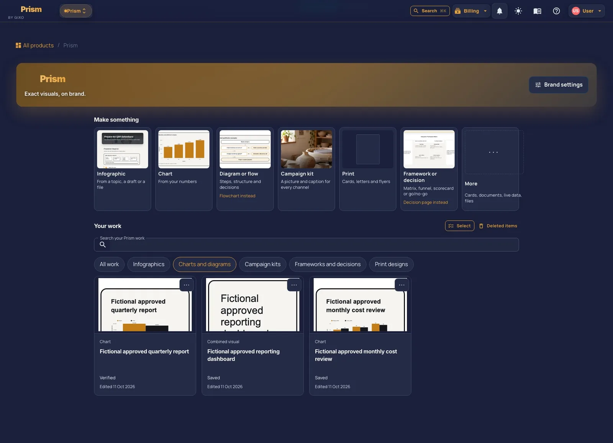The image size is (613, 443).
Task: Click the Deleted items trash icon
Action: pos(481,226)
